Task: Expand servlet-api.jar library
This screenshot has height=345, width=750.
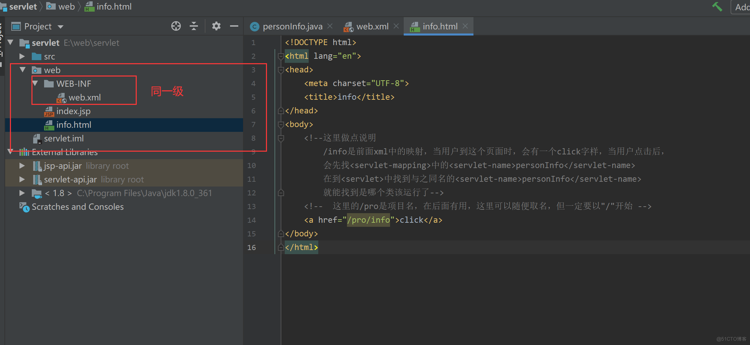Action: [x=22, y=179]
